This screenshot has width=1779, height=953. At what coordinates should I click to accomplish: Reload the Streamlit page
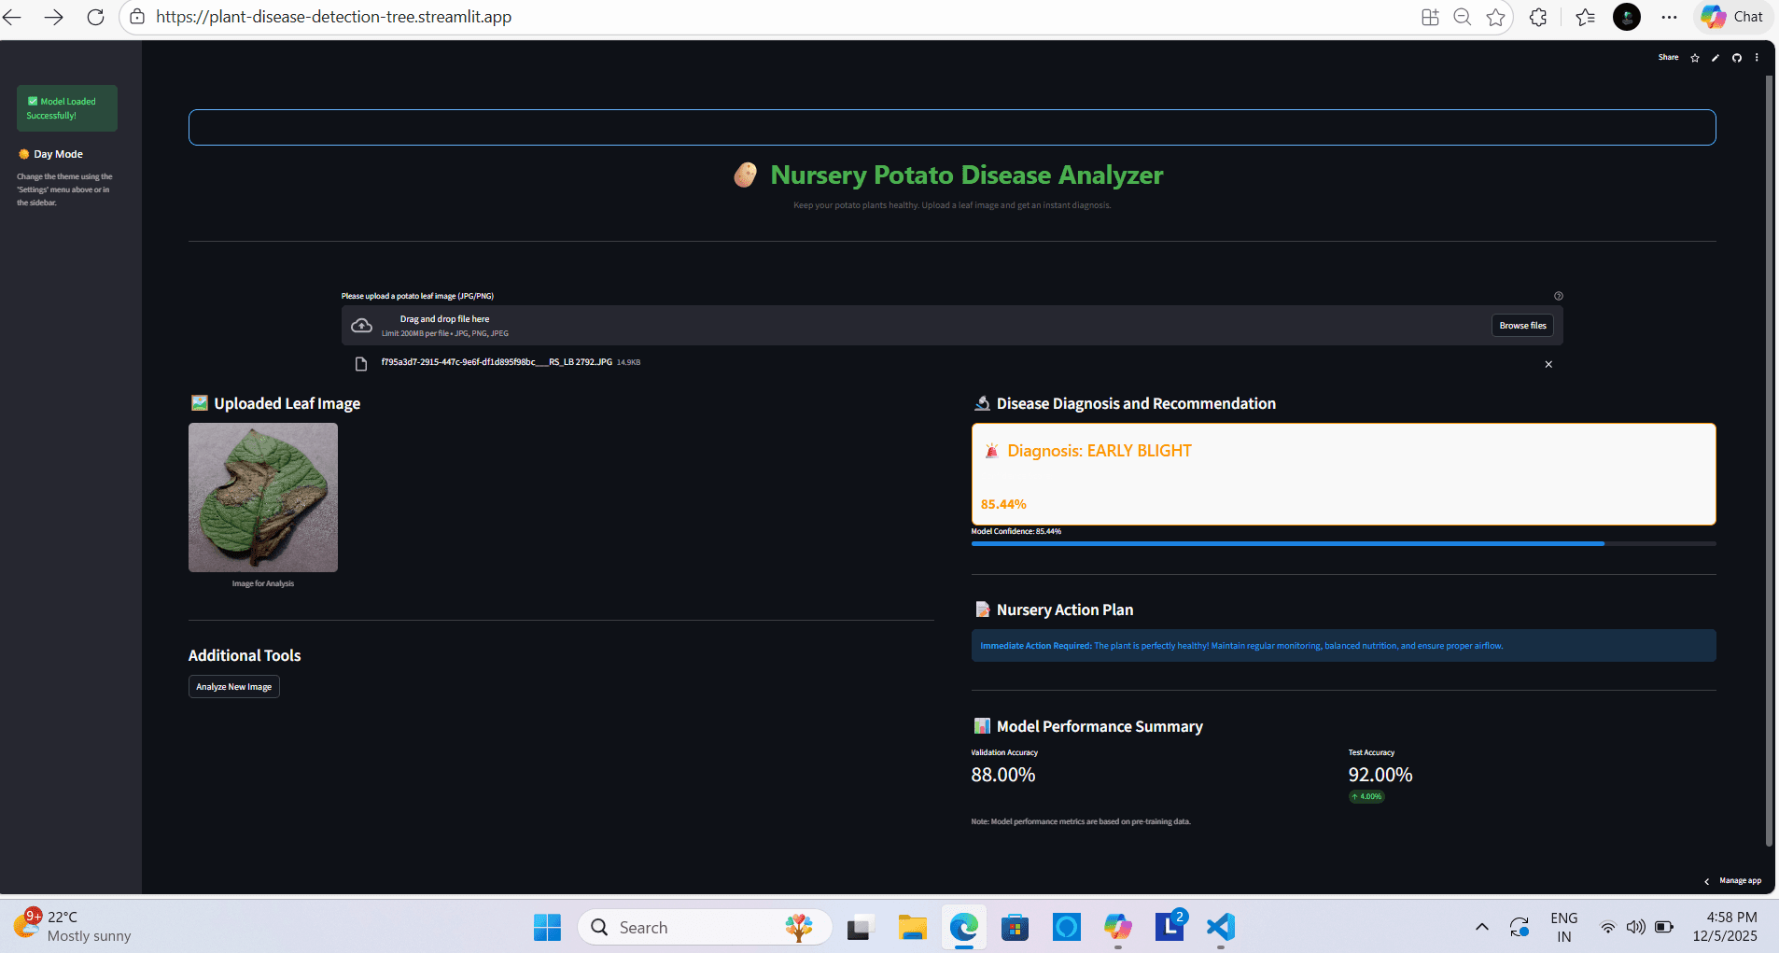(x=95, y=17)
